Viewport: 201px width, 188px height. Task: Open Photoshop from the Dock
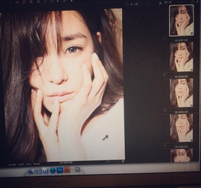tap(60, 170)
